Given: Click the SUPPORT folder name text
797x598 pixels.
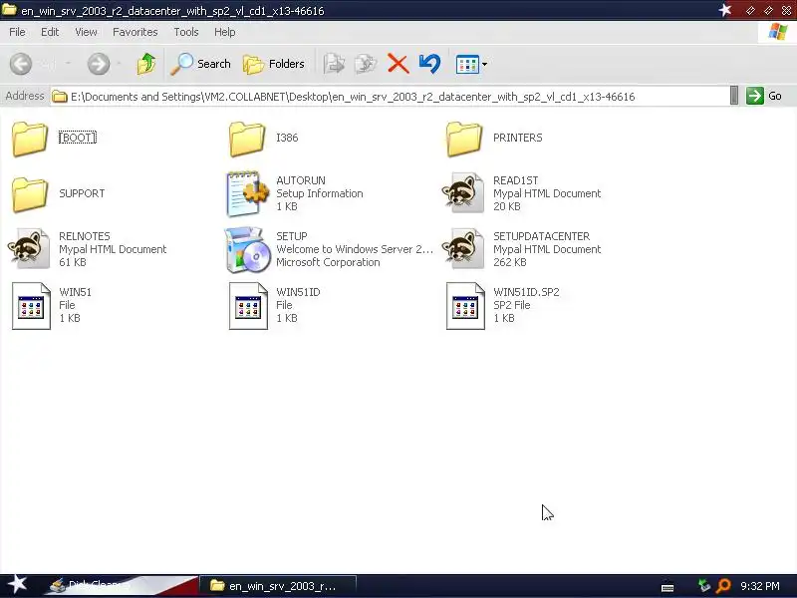Looking at the screenshot, I should (82, 193).
